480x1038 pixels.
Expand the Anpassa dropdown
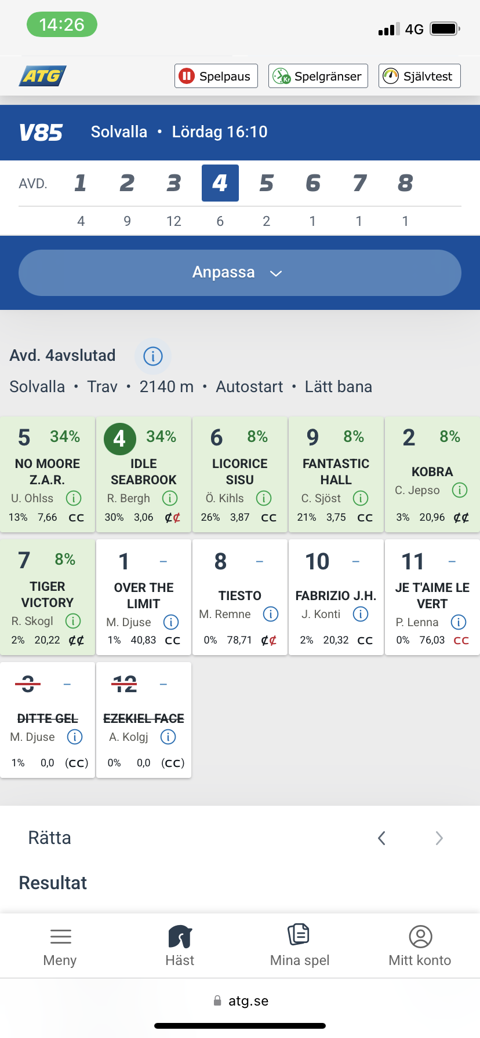click(240, 273)
